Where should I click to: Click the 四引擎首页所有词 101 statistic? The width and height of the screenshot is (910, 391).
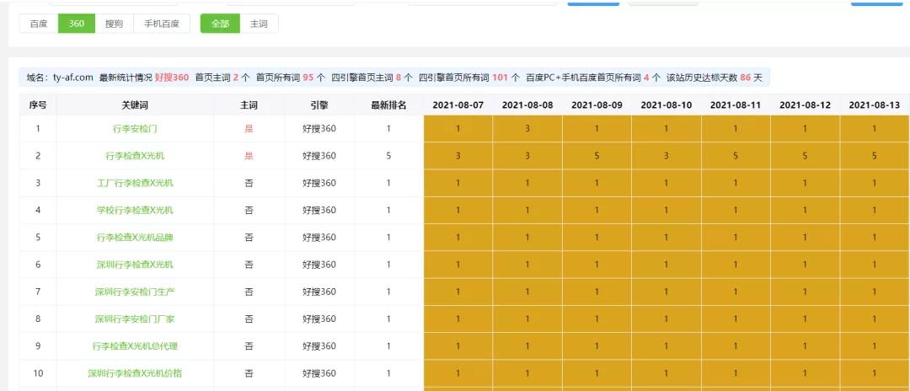coord(469,78)
